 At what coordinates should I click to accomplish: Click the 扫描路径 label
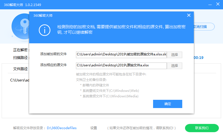click(21, 58)
